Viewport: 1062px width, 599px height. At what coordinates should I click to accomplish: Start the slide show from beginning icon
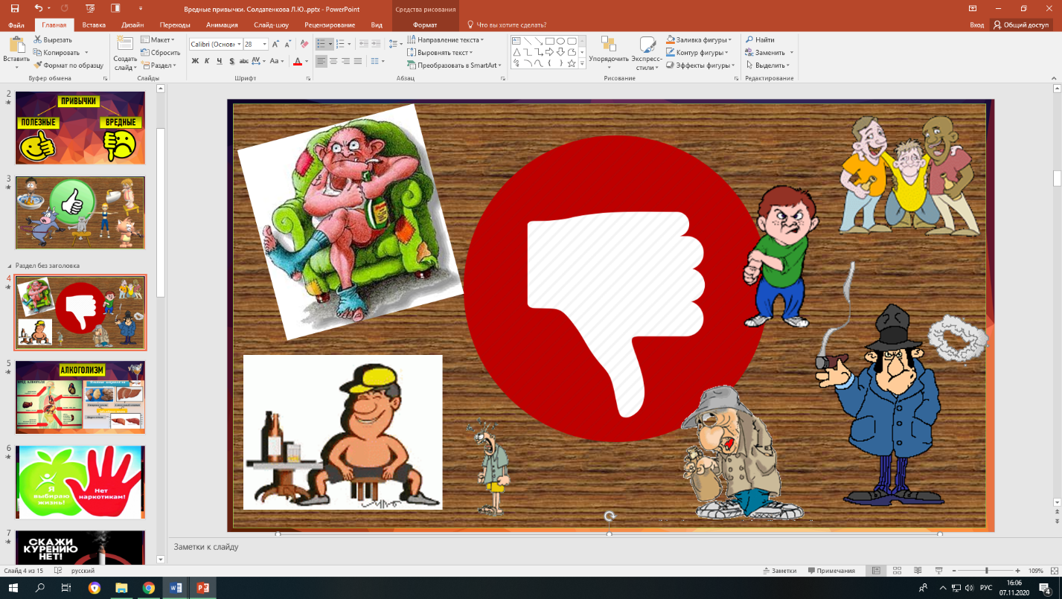(90, 8)
